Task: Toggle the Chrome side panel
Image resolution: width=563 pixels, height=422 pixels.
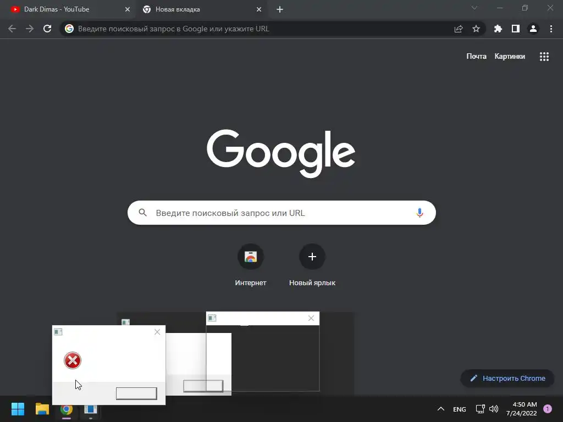Action: [516, 29]
